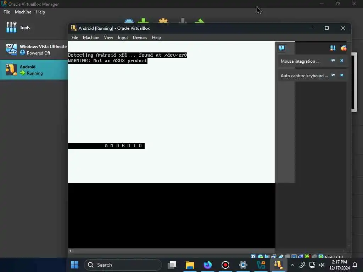
Task: Open help for Auto capture keyboard notification
Action: point(333,75)
